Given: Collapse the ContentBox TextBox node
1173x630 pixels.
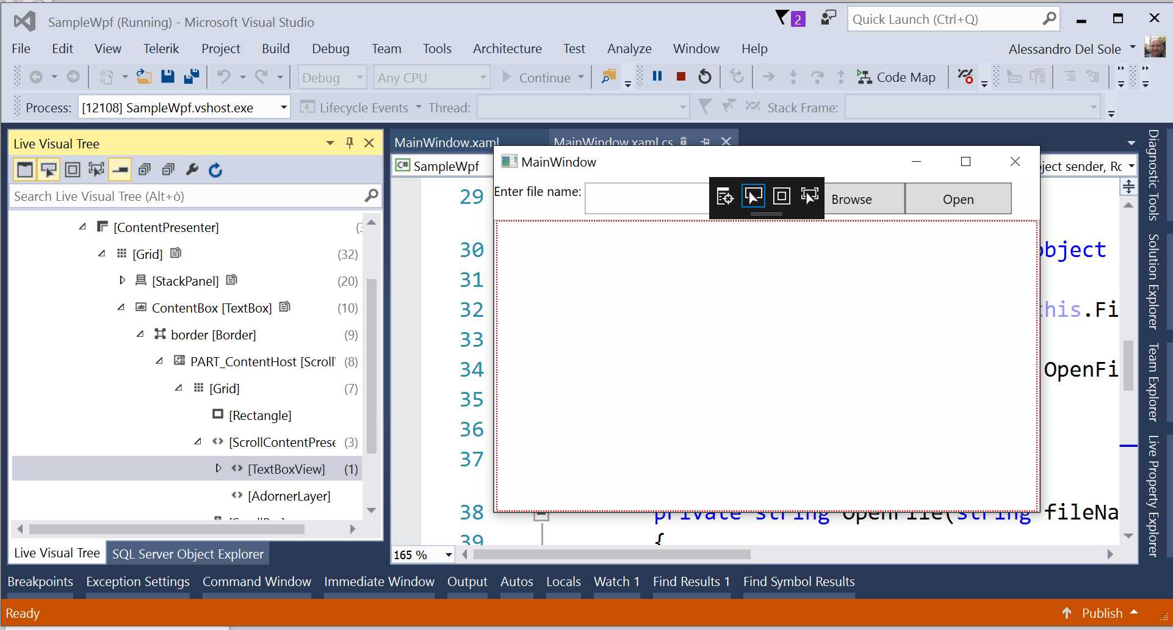Looking at the screenshot, I should 121,307.
